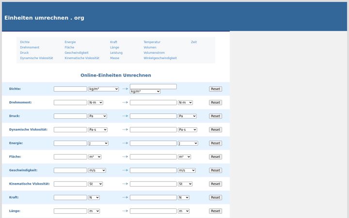Focus the Dynamische Viskosität result field
The width and height of the screenshot is (349, 218).
click(x=153, y=130)
